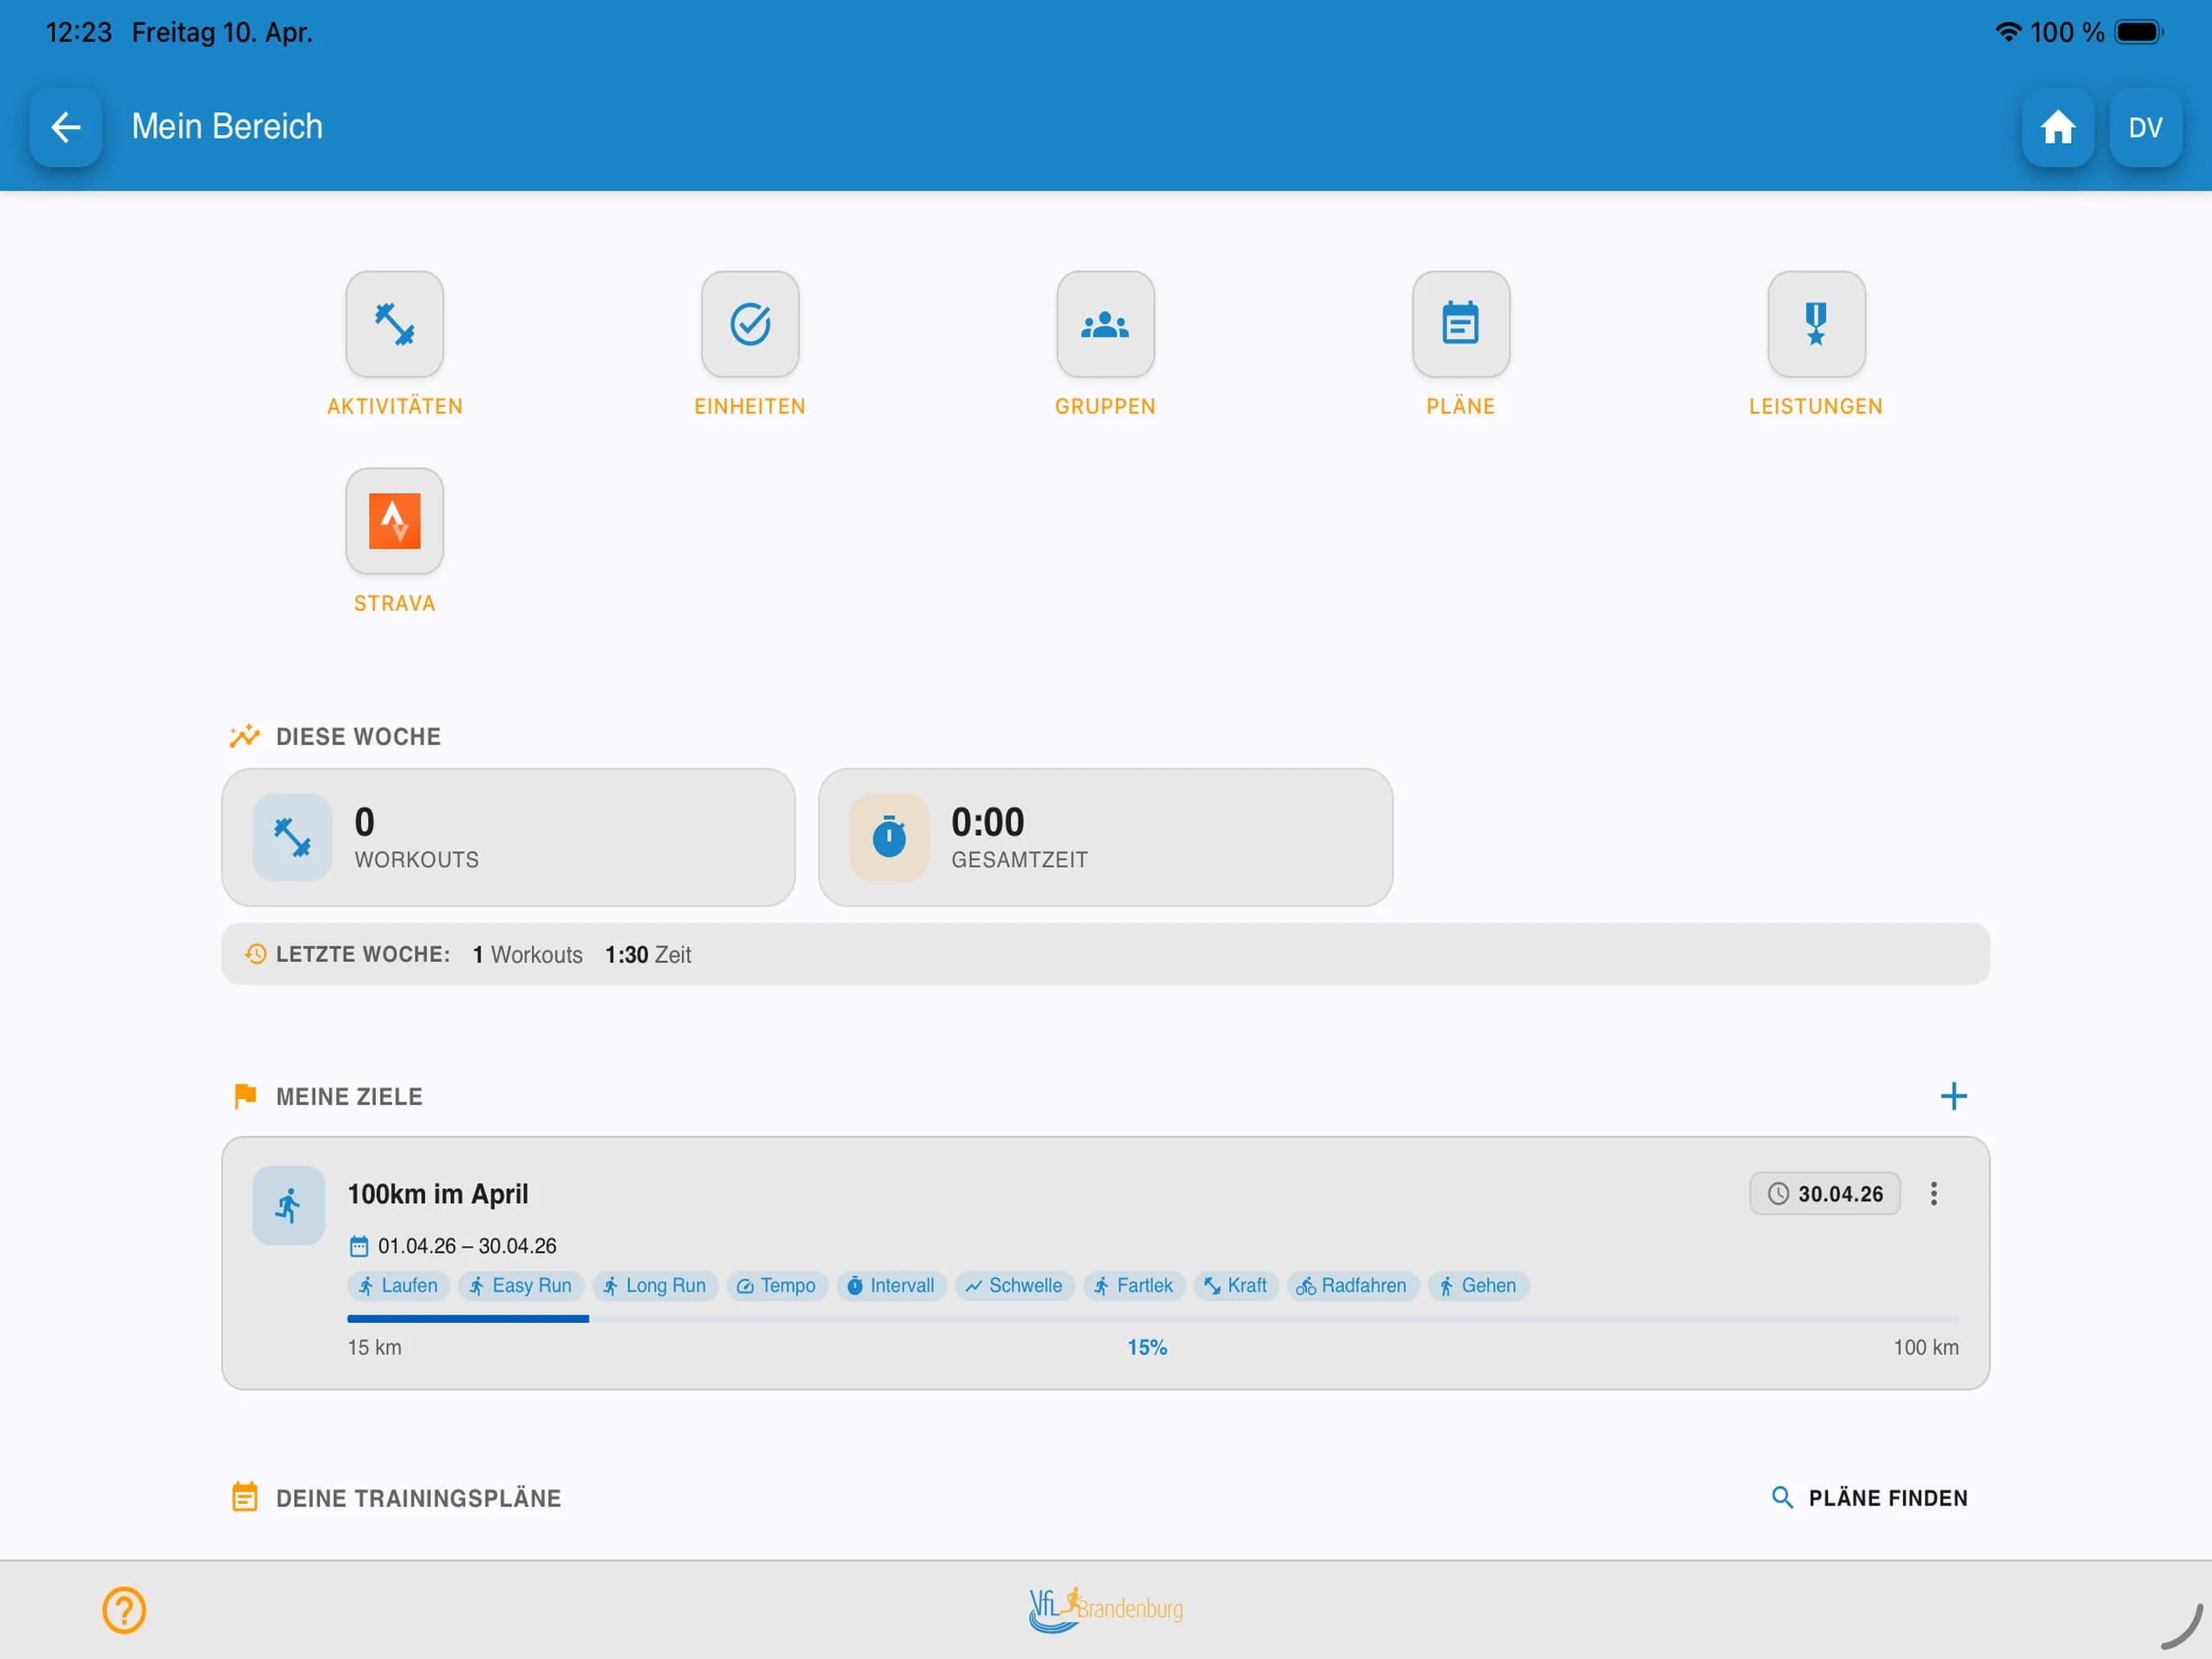
Task: Click the Gesamtzeit stopwatch icon
Action: tap(889, 837)
